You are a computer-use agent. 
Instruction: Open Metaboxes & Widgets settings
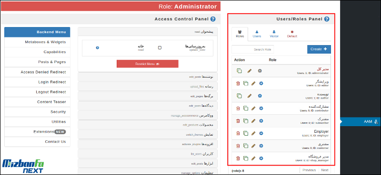pos(37,42)
